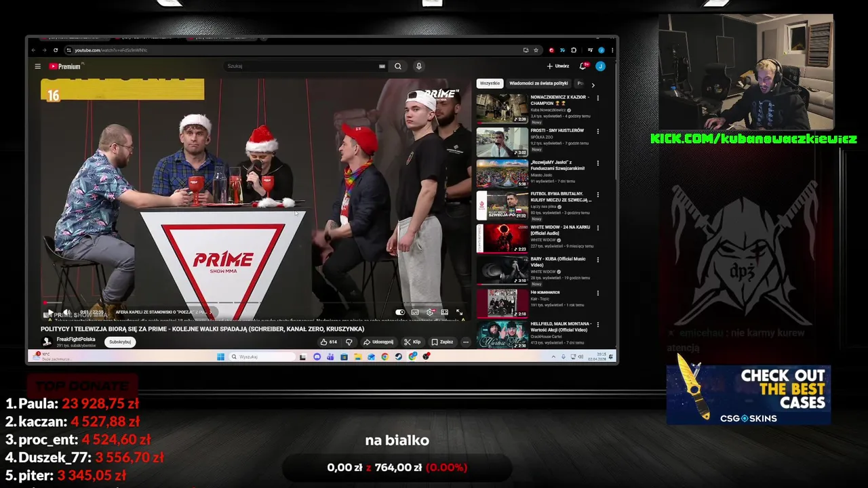Image resolution: width=868 pixels, height=488 pixels.
Task: Subscribe with the Subskrybuj button
Action: click(120, 342)
